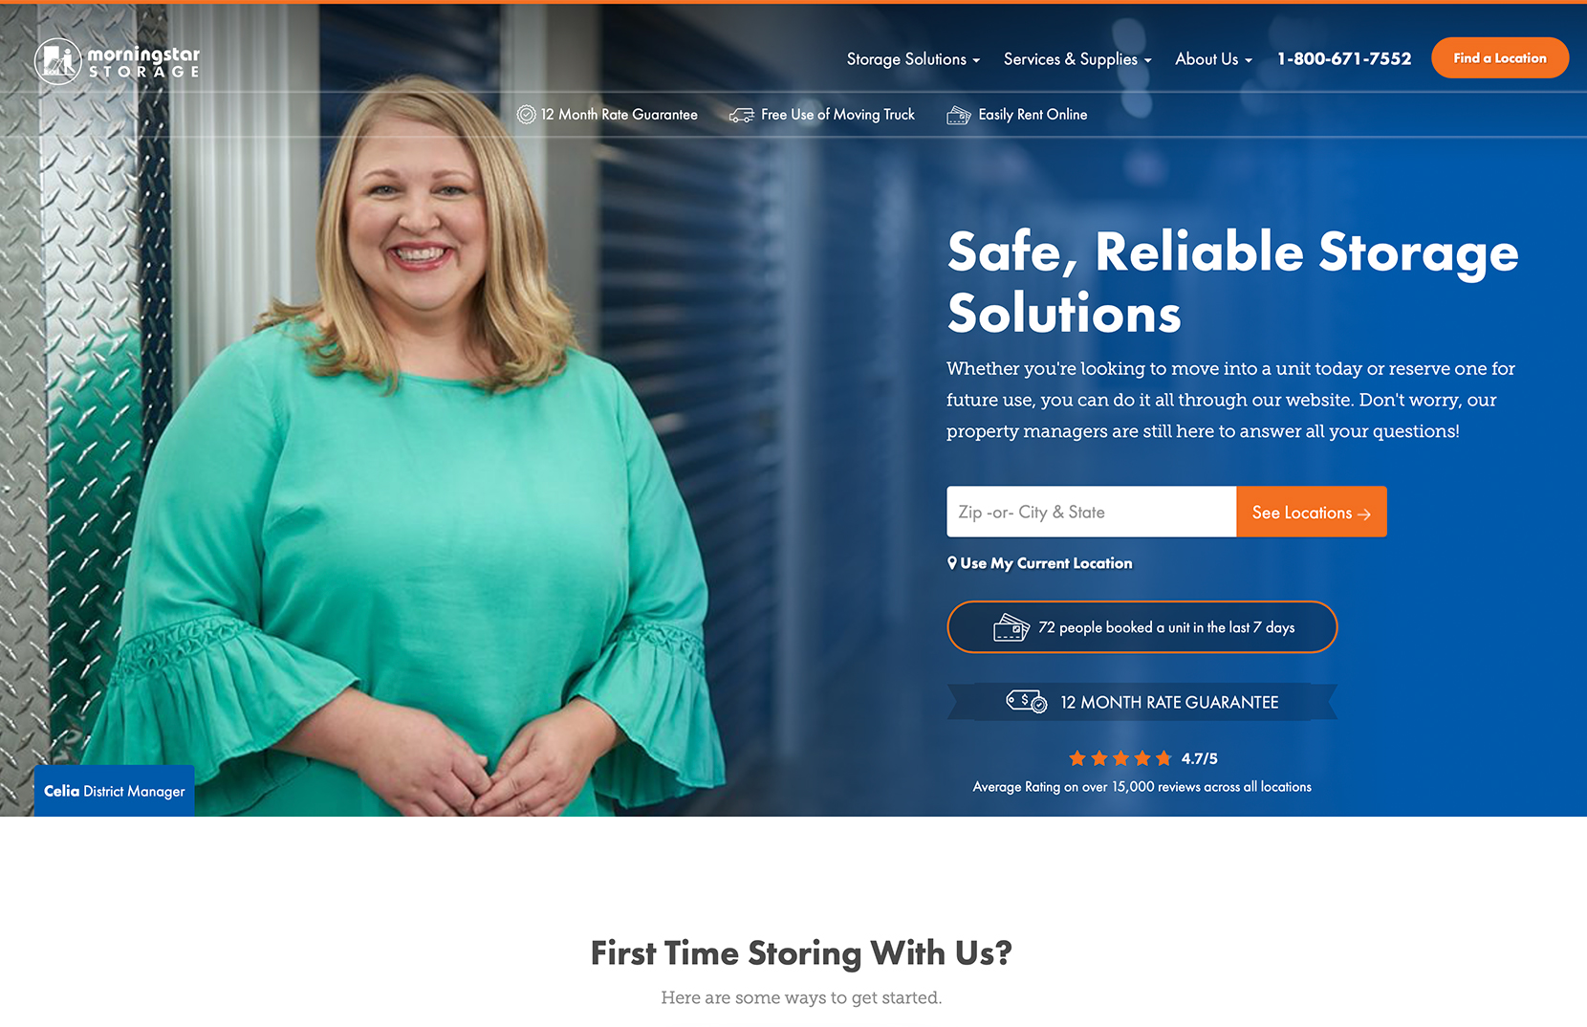1587x1027 pixels.
Task: Open the Services & Supplies dropdown
Action: click(1077, 59)
